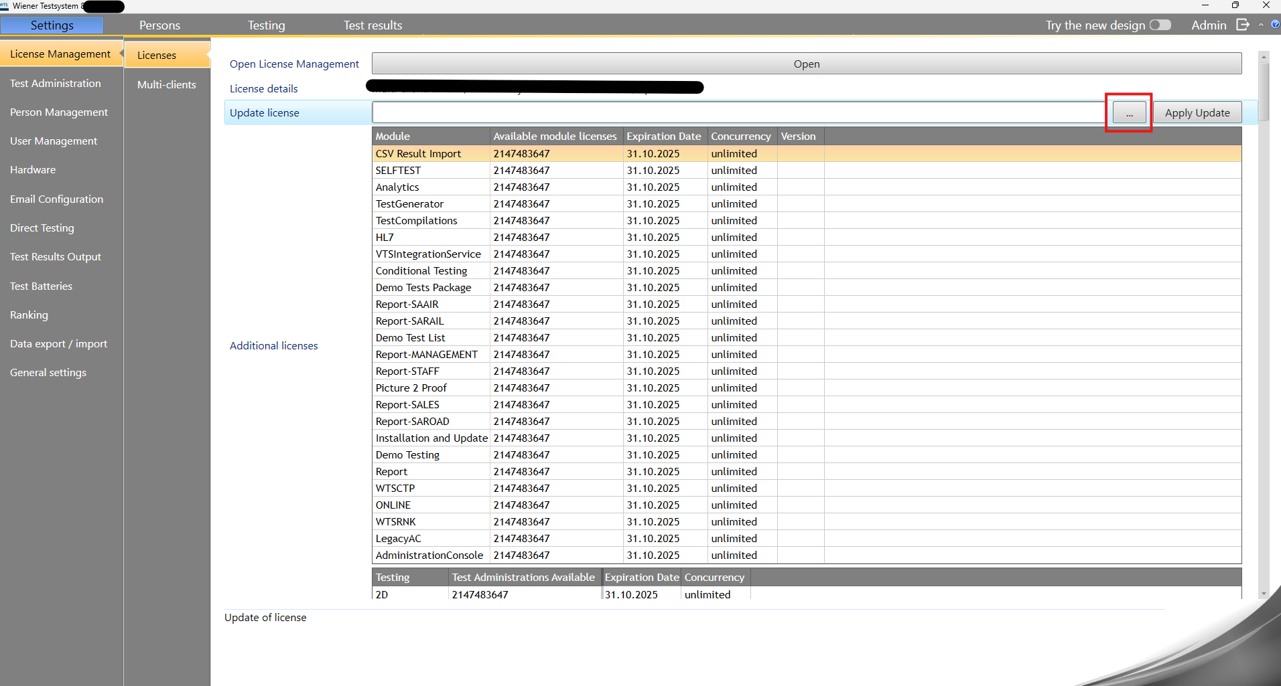Click the logout icon next to Admin

tap(1243, 25)
